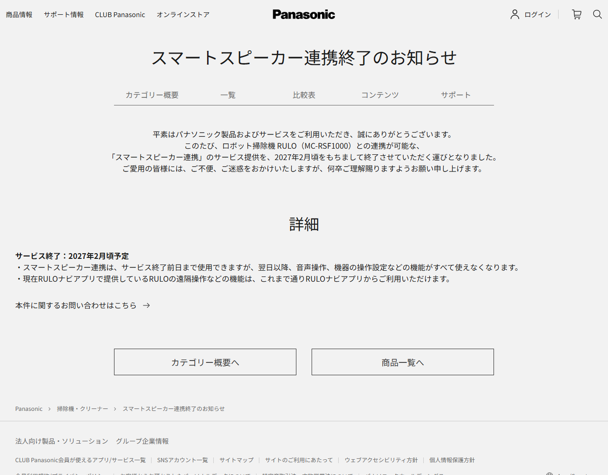Click the line mentioning ロボット掃除機 RULO（MC-RSF1000）
Screen dimensions: 608x475
pos(304,146)
